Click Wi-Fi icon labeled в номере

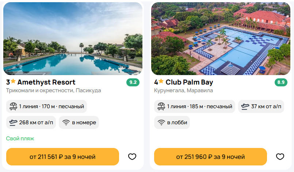(x=66, y=122)
